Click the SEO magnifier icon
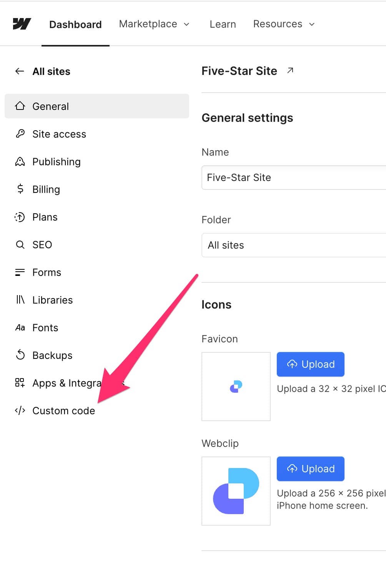The height and width of the screenshot is (561, 386). pos(20,244)
